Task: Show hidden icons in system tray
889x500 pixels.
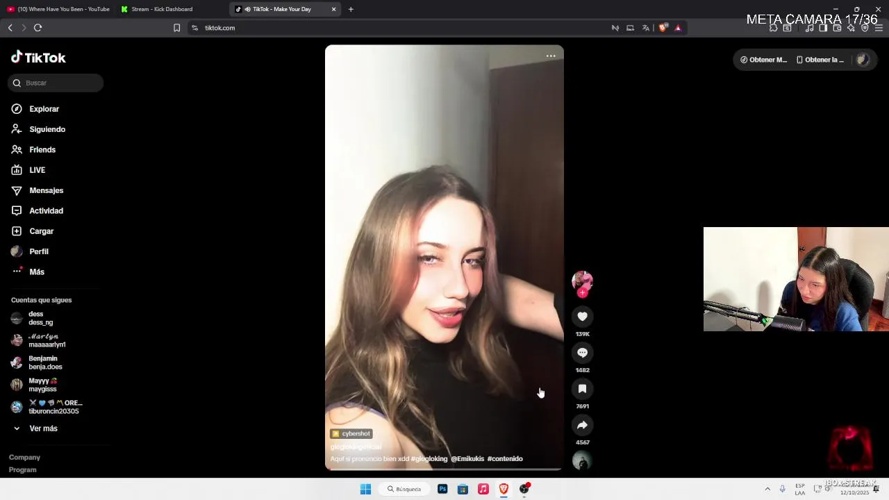Action: [x=767, y=489]
